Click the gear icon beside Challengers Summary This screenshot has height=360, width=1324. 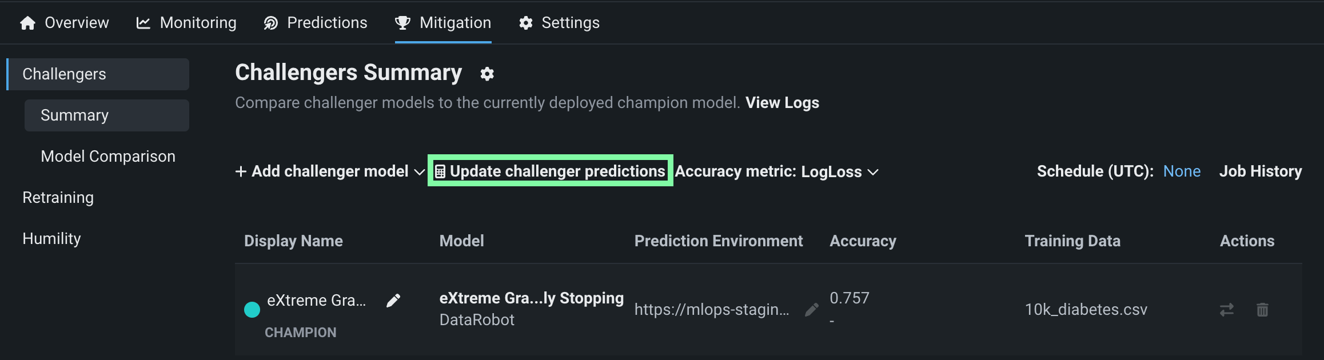486,74
